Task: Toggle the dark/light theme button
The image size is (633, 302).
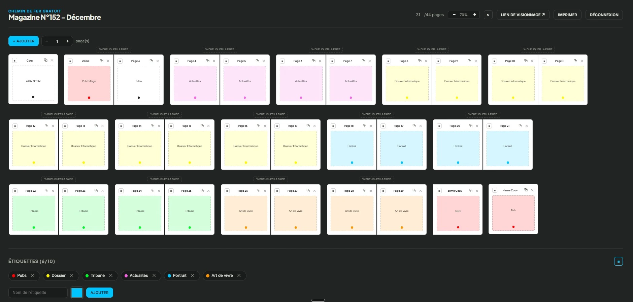Action: pyautogui.click(x=488, y=15)
